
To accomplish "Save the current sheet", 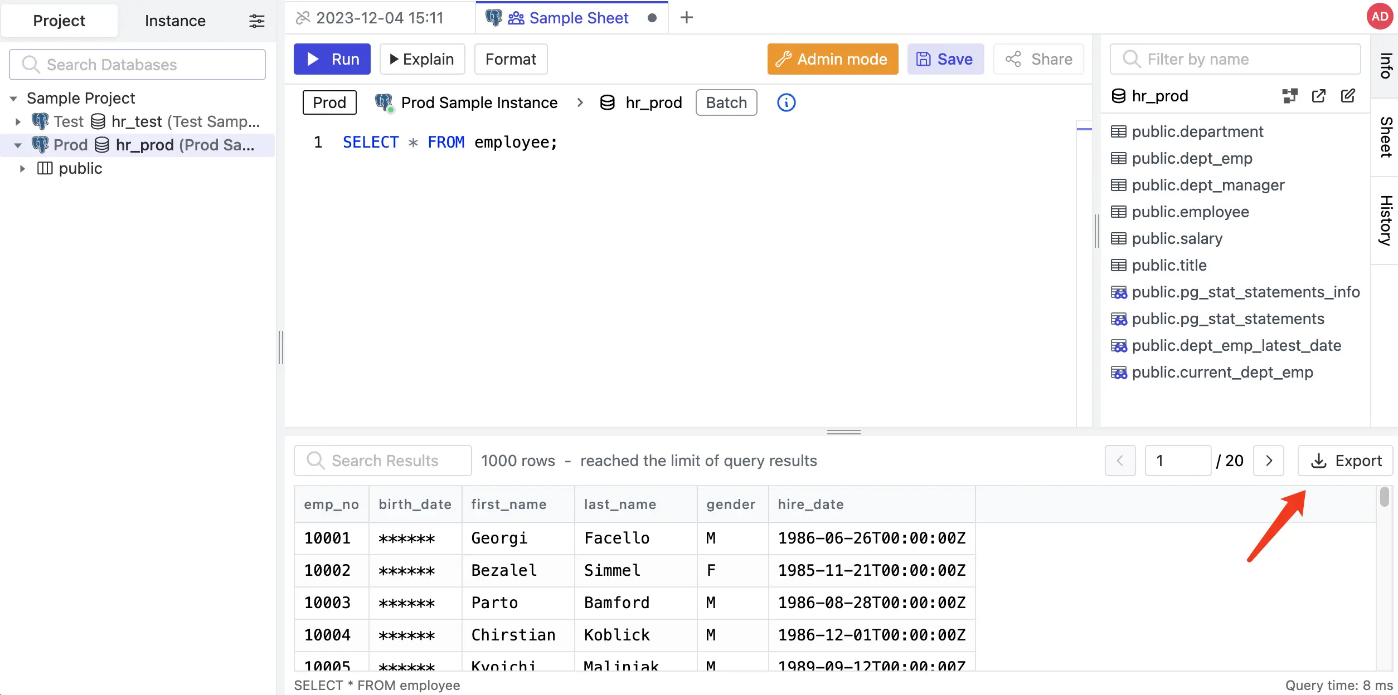I will pos(945,59).
